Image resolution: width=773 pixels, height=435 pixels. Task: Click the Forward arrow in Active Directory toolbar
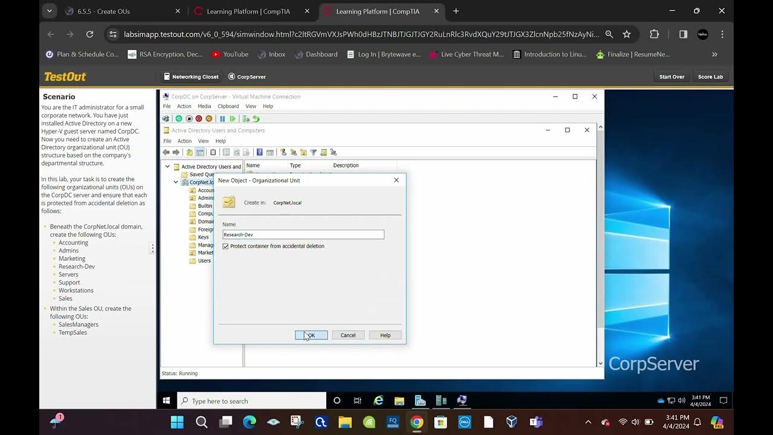coord(176,152)
